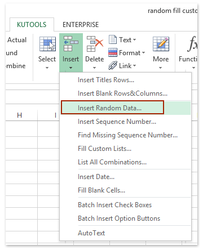
Task: Click the partially visible Combine command
Action: coord(16,66)
